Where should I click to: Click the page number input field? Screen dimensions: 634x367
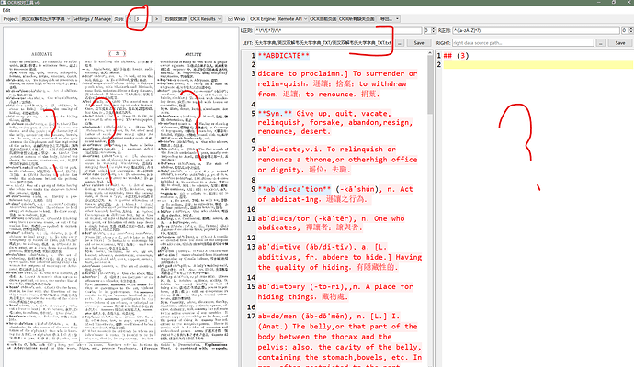[142, 18]
